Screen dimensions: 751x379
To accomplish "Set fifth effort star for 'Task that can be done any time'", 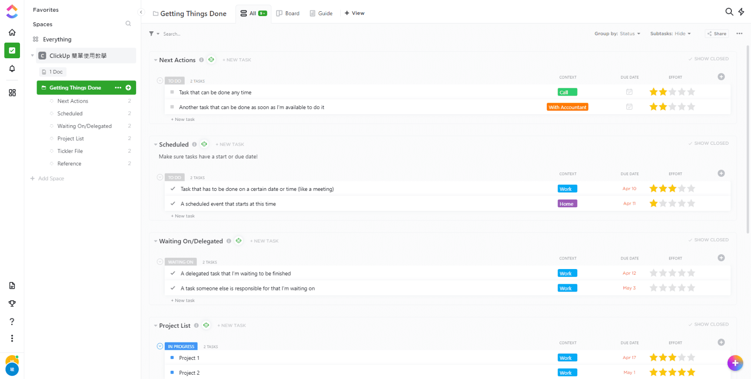I will click(691, 92).
